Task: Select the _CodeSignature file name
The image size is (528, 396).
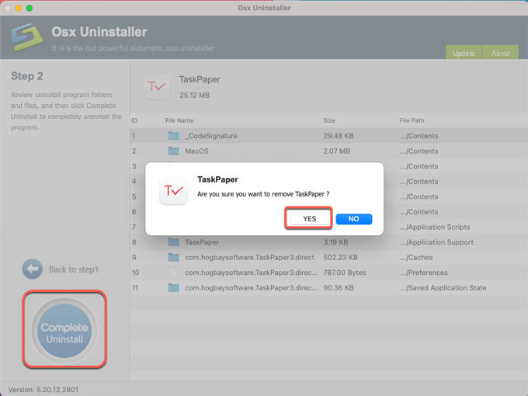Action: click(x=211, y=136)
